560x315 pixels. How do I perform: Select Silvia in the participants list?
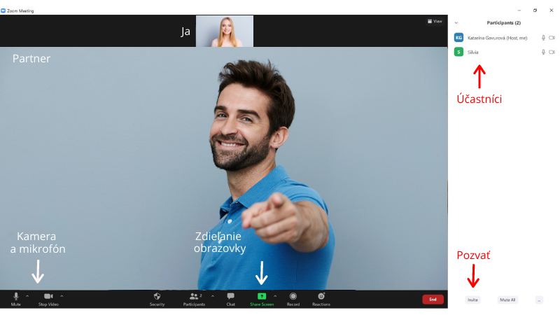pos(475,52)
